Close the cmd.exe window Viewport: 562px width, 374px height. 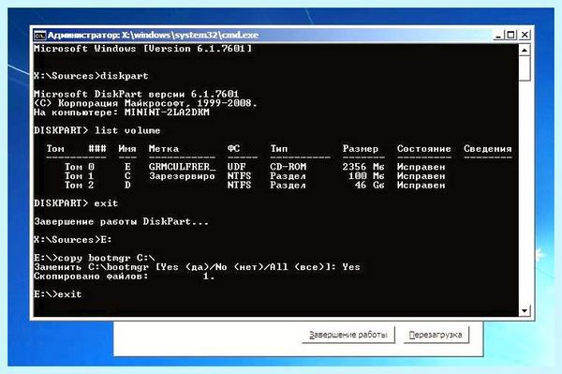tap(525, 35)
